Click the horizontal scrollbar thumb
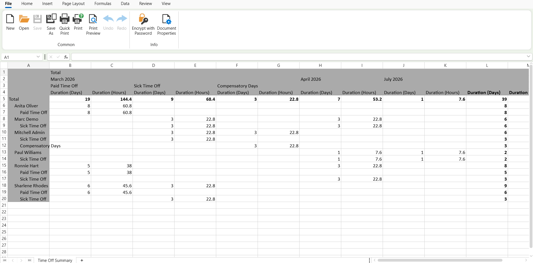The width and height of the screenshot is (533, 263). coord(440,260)
